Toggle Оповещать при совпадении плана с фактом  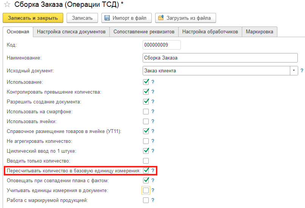(146, 181)
